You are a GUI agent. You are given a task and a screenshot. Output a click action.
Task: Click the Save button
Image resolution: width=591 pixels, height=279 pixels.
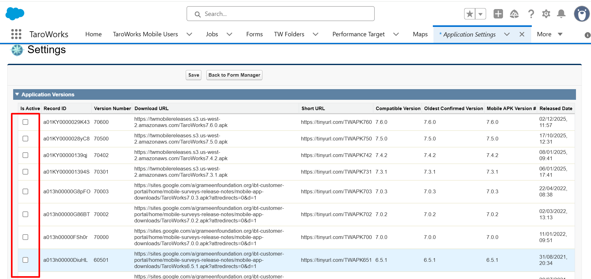tap(194, 75)
